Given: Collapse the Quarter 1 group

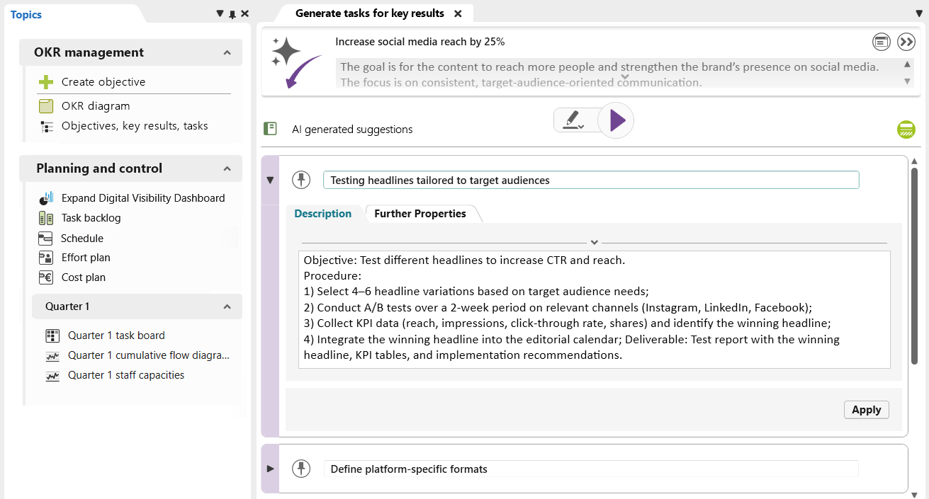Looking at the screenshot, I should [x=227, y=306].
